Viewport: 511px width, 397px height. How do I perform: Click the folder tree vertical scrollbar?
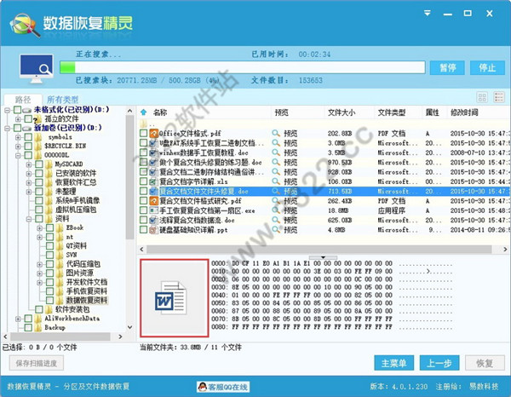tap(129, 178)
